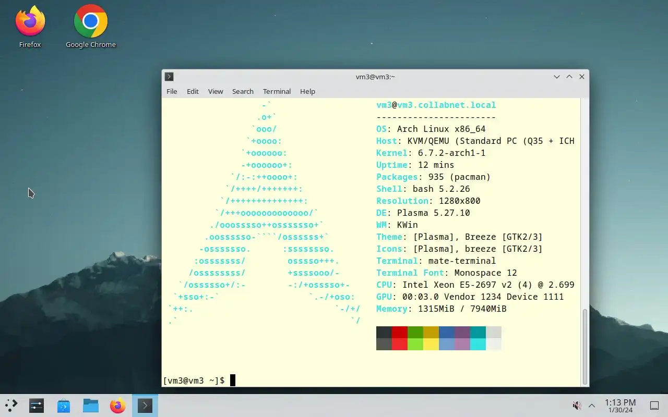The image size is (668, 417).
Task: Maximize the terminal window
Action: point(569,77)
